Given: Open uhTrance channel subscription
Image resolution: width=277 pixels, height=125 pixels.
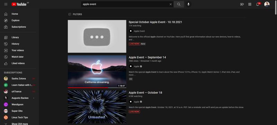Looking at the screenshot, I should pos(19,92).
